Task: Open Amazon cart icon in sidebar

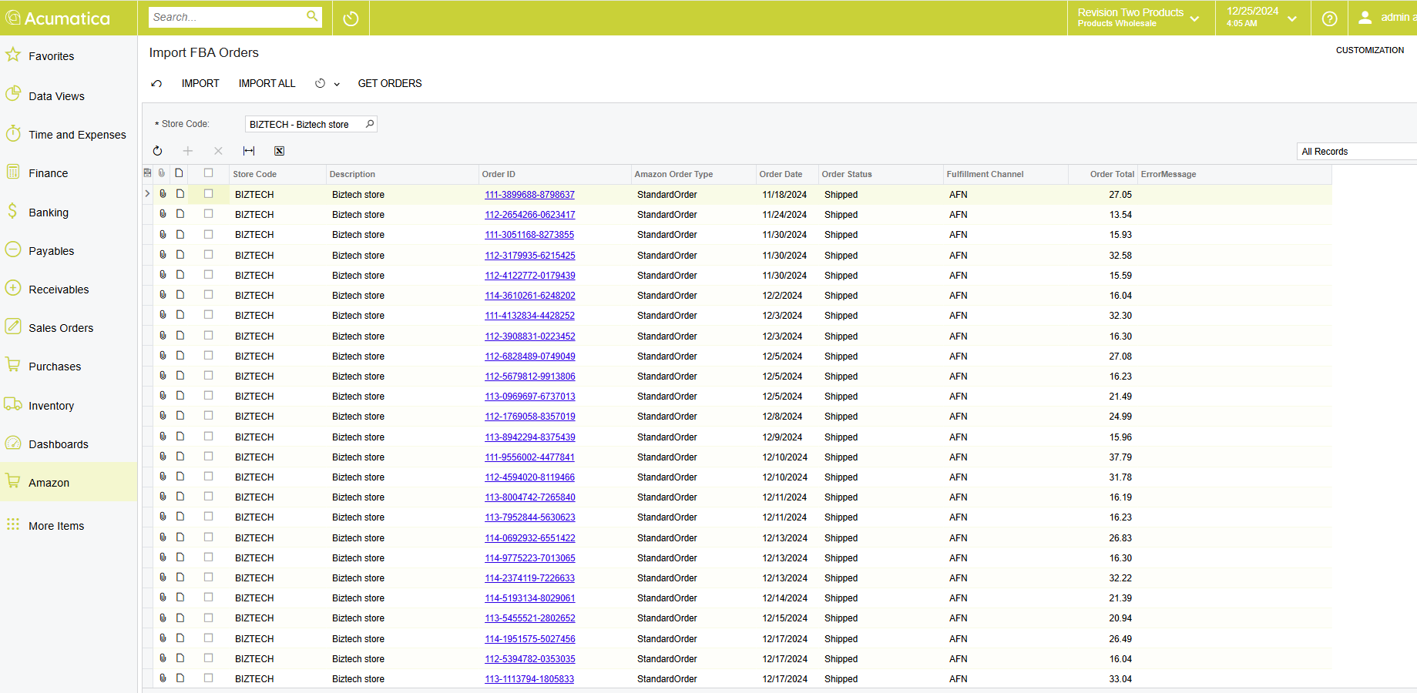Action: coord(13,481)
